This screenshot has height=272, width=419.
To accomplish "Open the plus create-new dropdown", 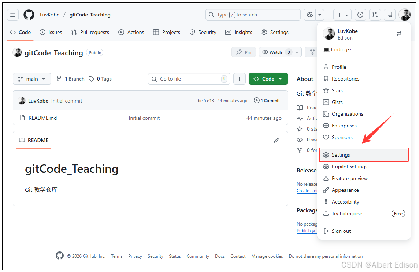I will click(342, 15).
